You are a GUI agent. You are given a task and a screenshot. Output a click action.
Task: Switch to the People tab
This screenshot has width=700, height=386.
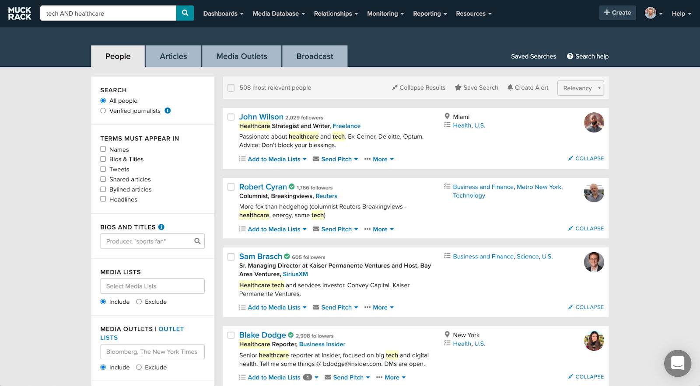tap(118, 56)
